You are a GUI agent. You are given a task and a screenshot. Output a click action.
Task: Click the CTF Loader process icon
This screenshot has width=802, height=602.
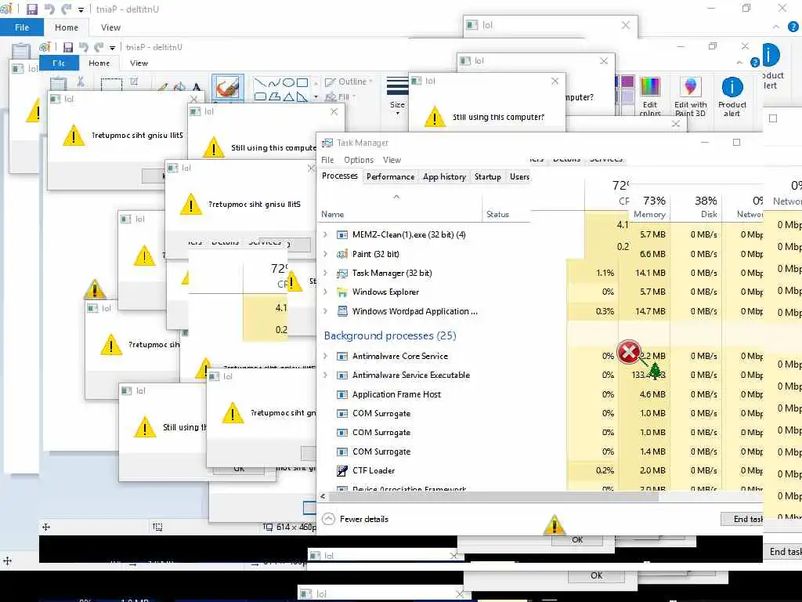tap(342, 470)
